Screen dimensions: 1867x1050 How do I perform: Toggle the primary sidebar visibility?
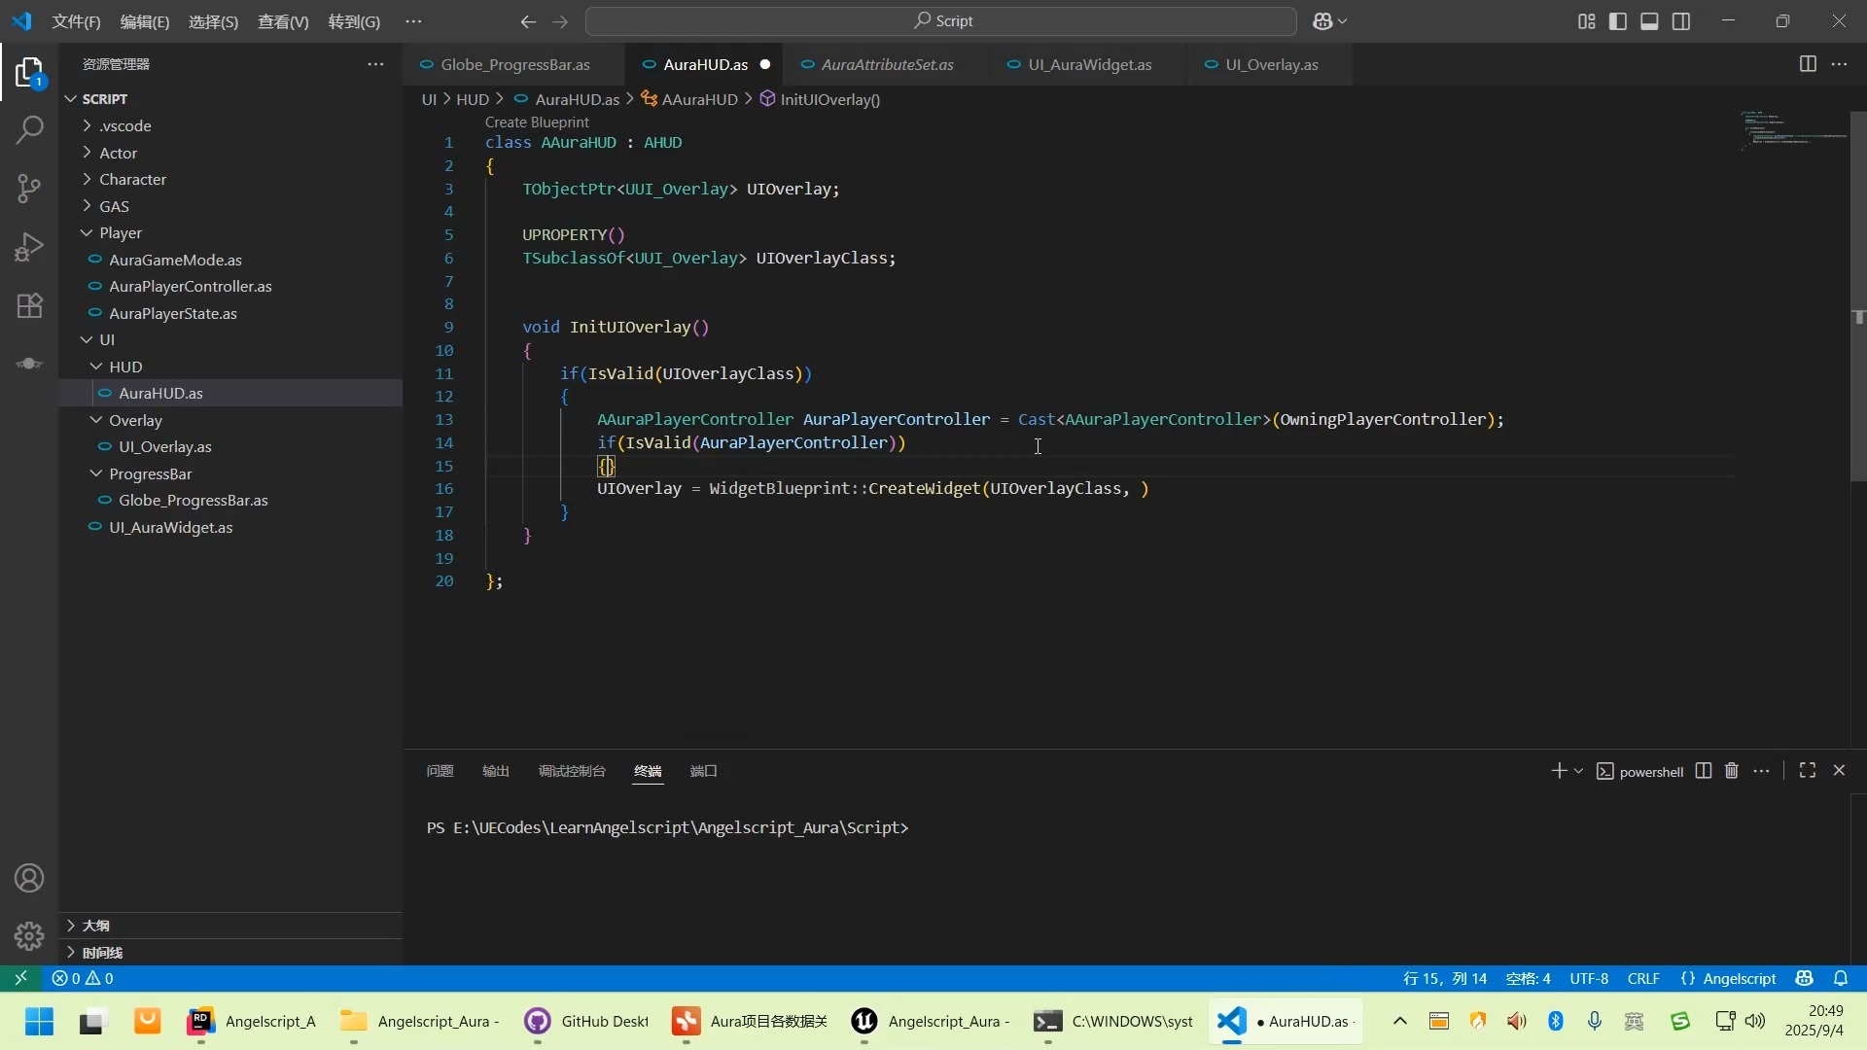click(1617, 21)
